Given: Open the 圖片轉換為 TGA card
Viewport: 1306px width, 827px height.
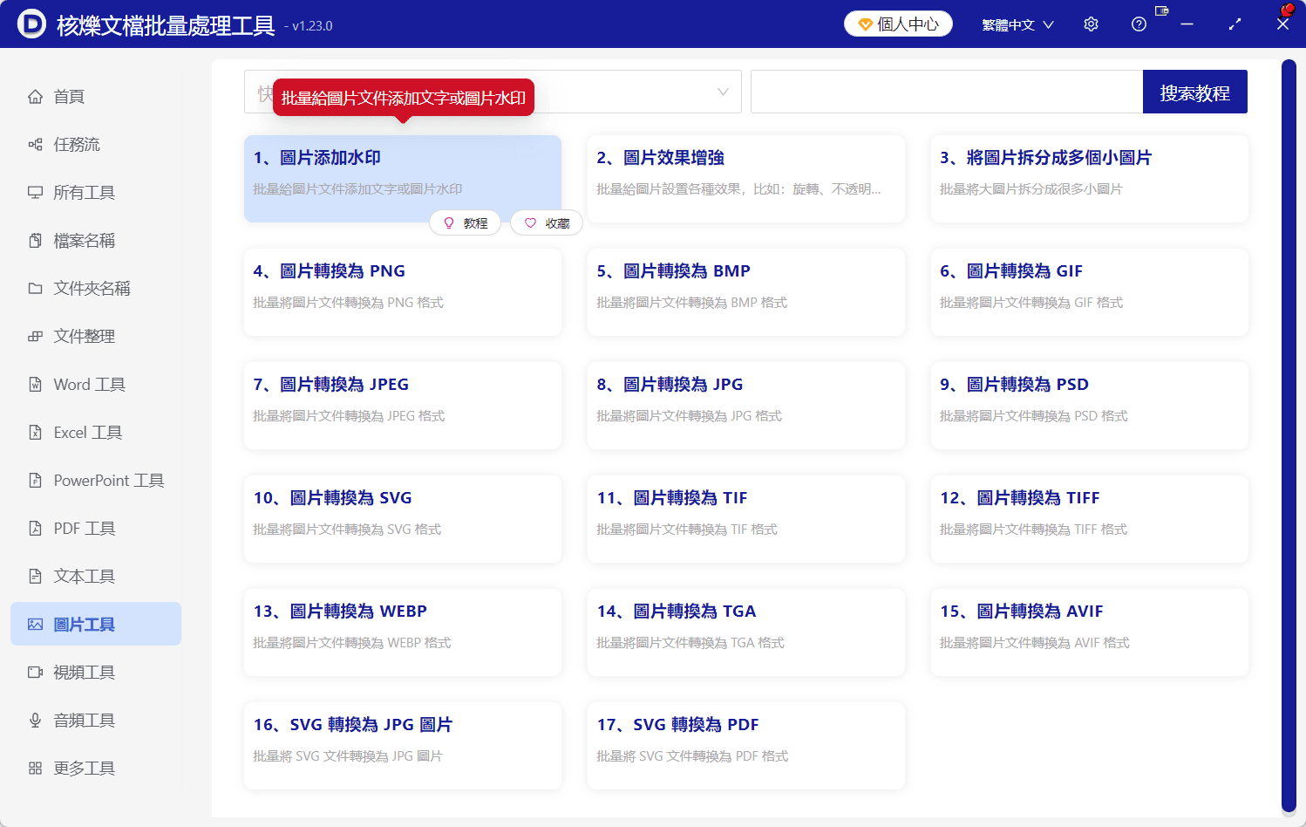Looking at the screenshot, I should pos(746,632).
